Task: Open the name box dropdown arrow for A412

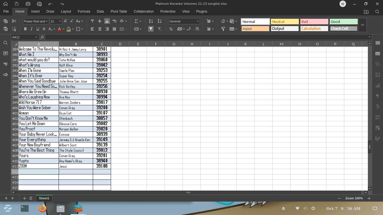Action: [x=36, y=37]
